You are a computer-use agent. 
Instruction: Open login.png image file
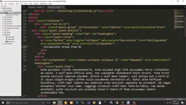tap(11, 41)
